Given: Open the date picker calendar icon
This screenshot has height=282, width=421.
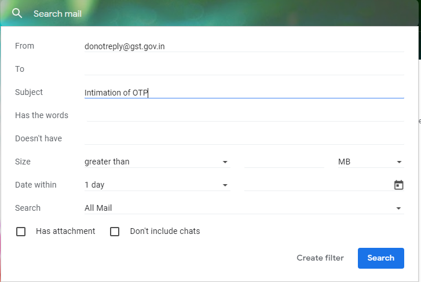Looking at the screenshot, I should [398, 185].
